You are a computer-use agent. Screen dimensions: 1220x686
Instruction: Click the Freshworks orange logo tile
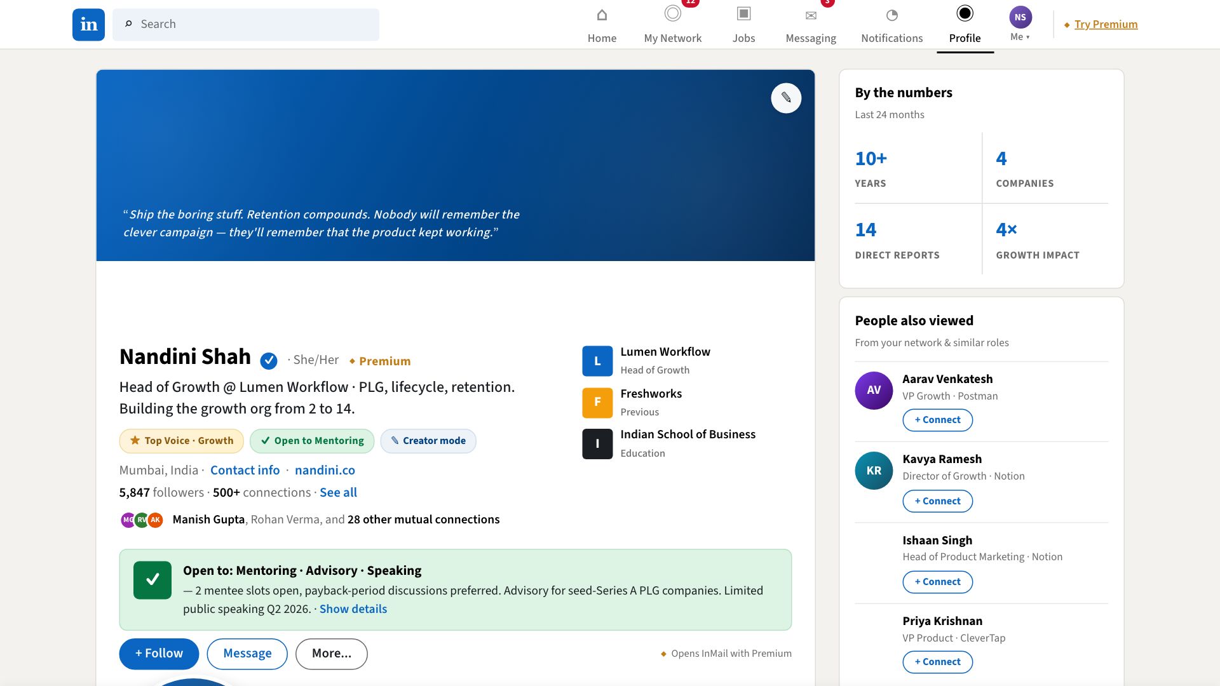tap(597, 403)
